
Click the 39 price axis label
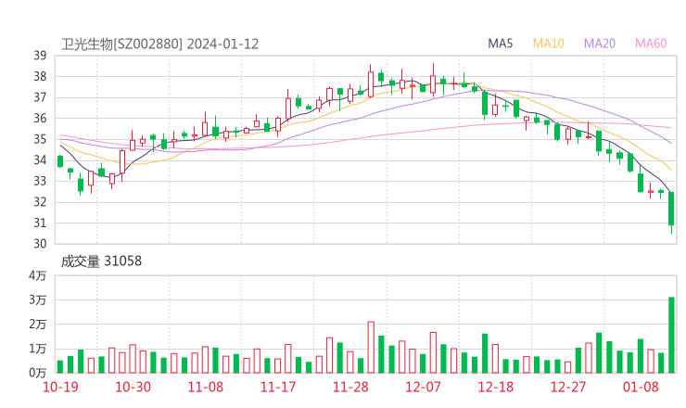(x=40, y=56)
